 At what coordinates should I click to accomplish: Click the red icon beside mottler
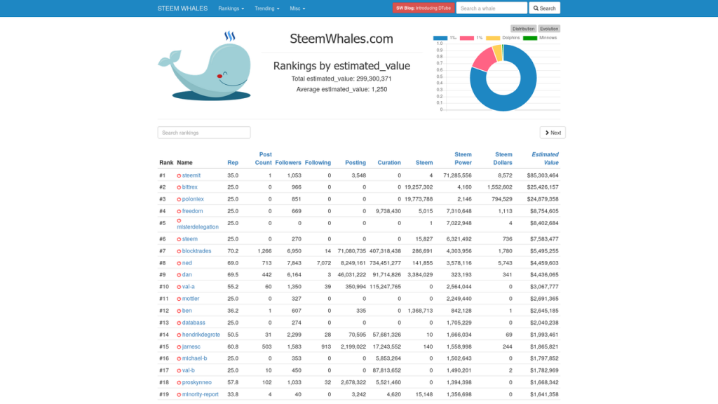pos(179,299)
